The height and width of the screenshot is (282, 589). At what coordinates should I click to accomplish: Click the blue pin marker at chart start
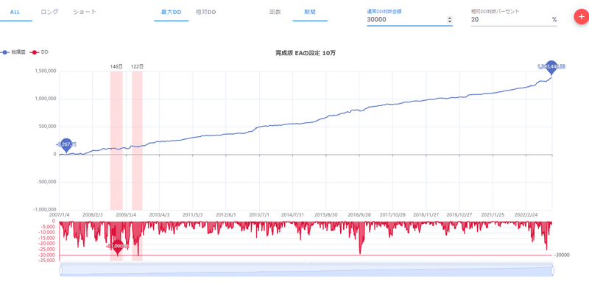tap(66, 144)
